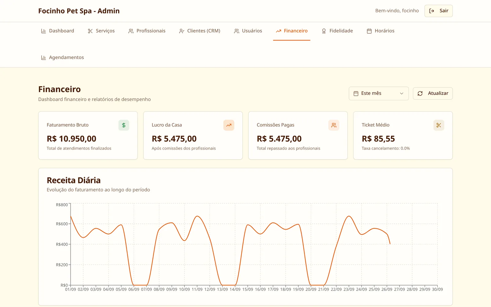Click the scissors icon beside Serviços
The width and height of the screenshot is (491, 307).
90,31
